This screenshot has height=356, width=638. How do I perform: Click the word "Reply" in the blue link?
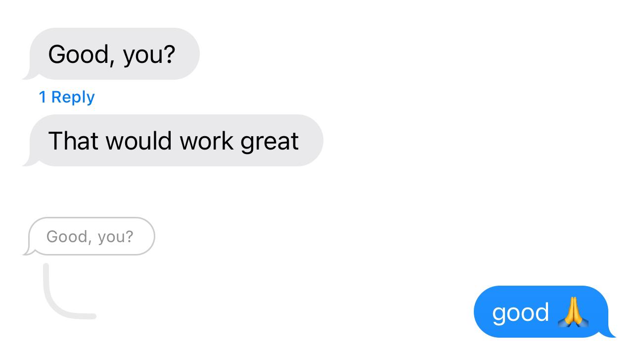73,97
